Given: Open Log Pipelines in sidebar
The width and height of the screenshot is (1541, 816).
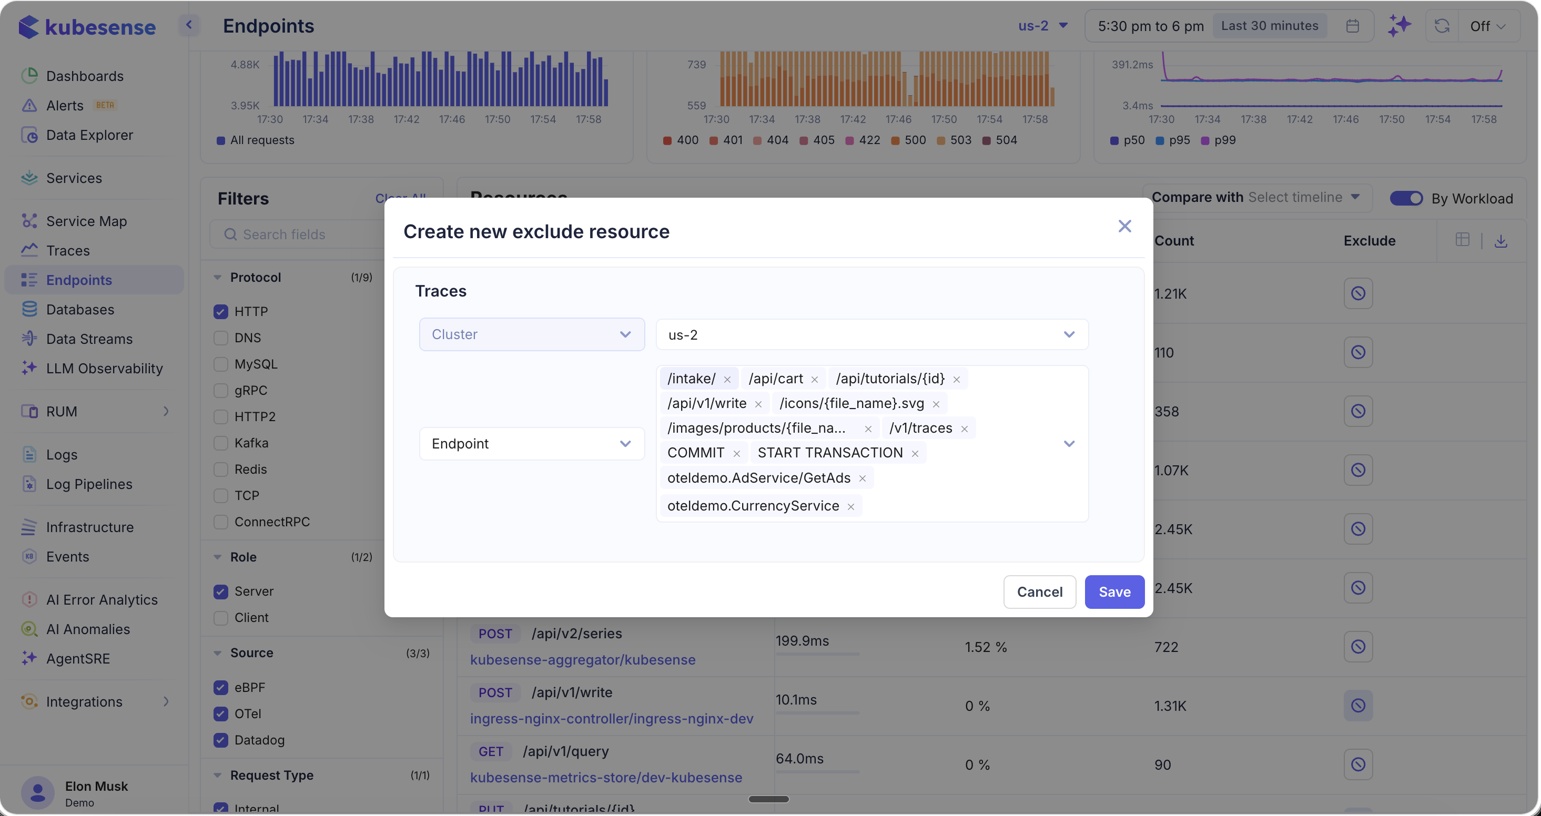Looking at the screenshot, I should click(89, 484).
